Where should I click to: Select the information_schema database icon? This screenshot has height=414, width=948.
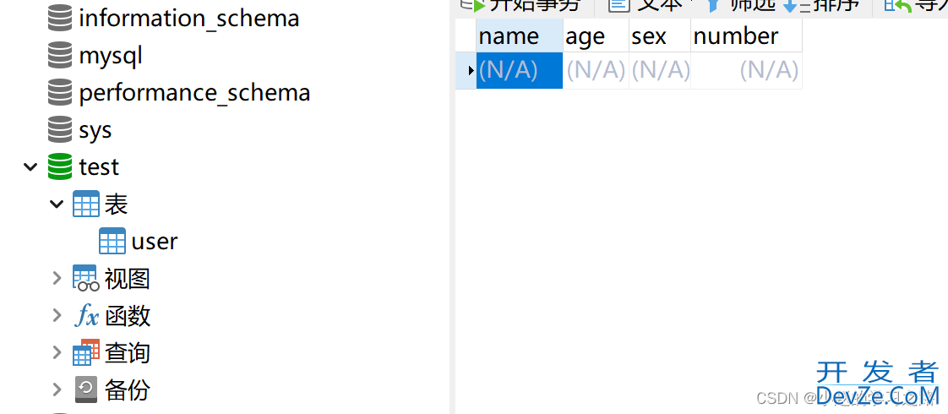[x=60, y=18]
